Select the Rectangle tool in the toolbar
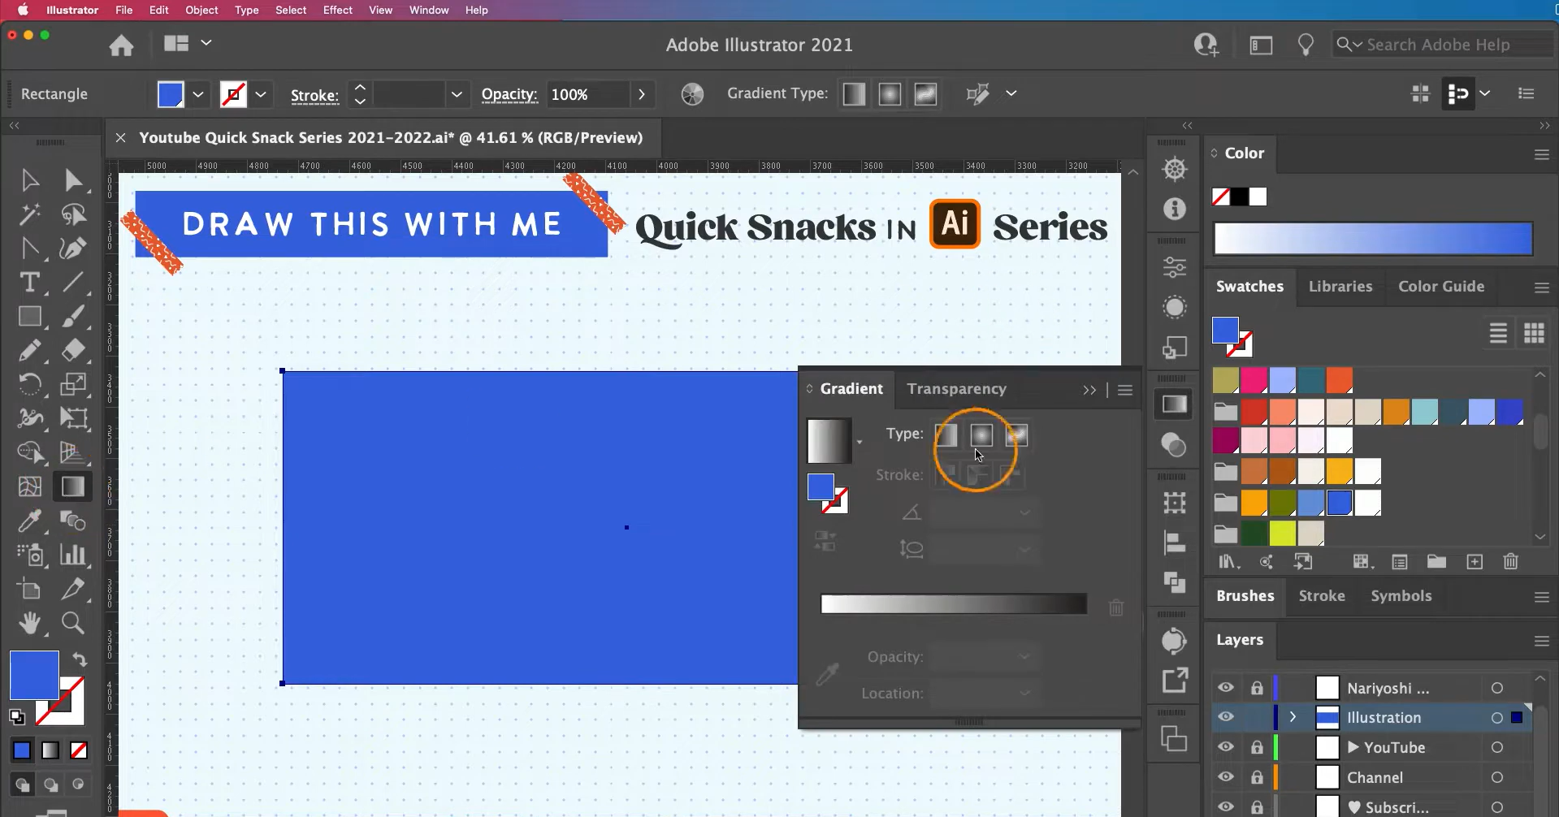Image resolution: width=1559 pixels, height=817 pixels. (x=31, y=317)
